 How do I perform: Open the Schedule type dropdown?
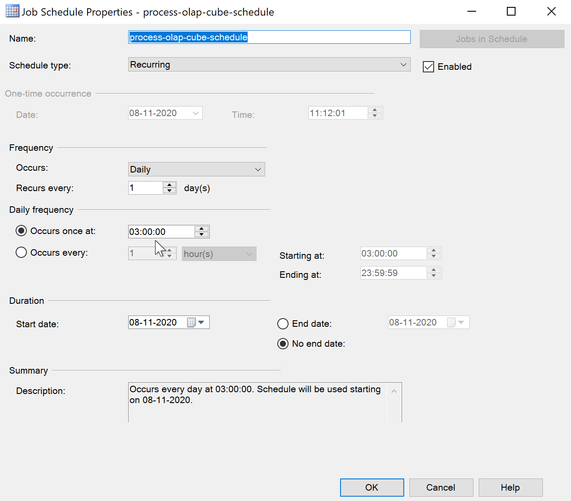click(269, 65)
